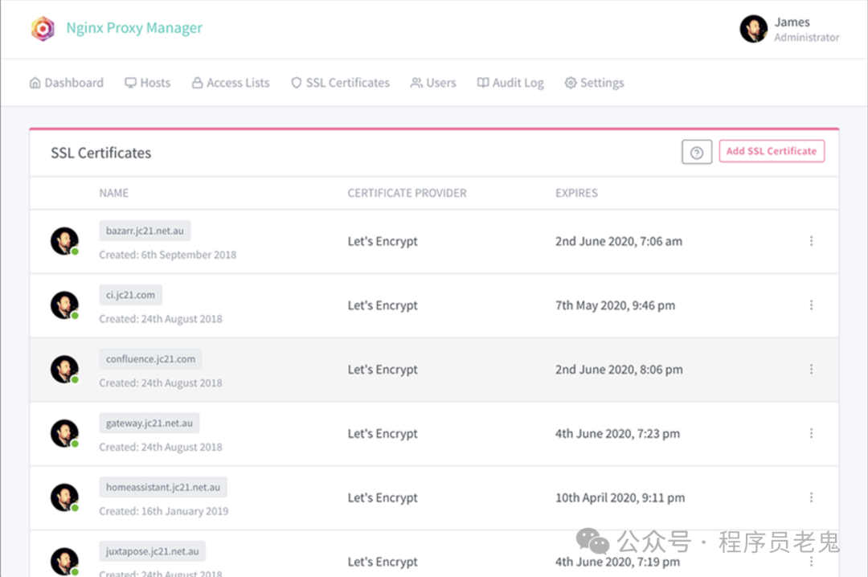
Task: Click the NAME column header
Action: pos(114,193)
